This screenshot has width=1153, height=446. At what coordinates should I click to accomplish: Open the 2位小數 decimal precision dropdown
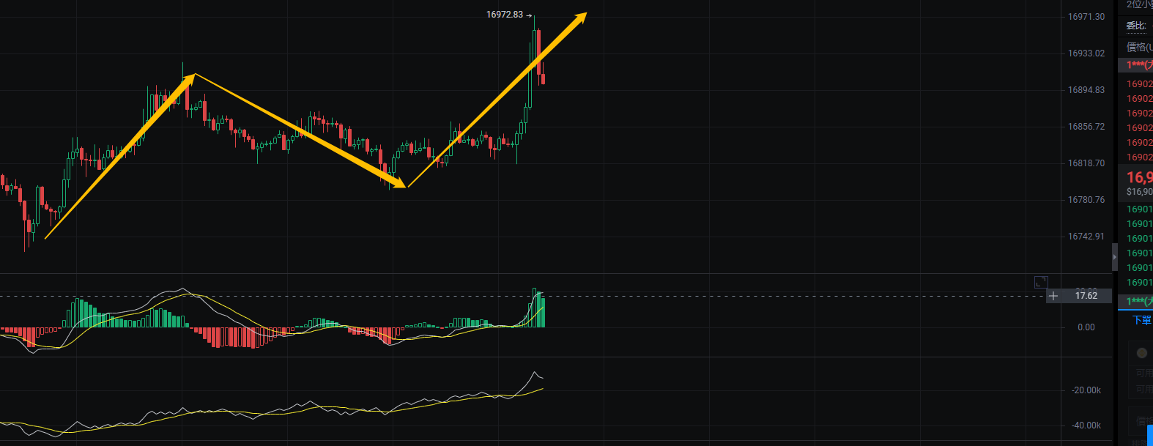point(1139,4)
